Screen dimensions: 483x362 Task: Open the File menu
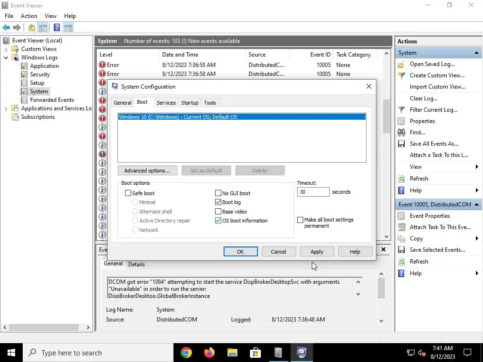pyautogui.click(x=9, y=16)
